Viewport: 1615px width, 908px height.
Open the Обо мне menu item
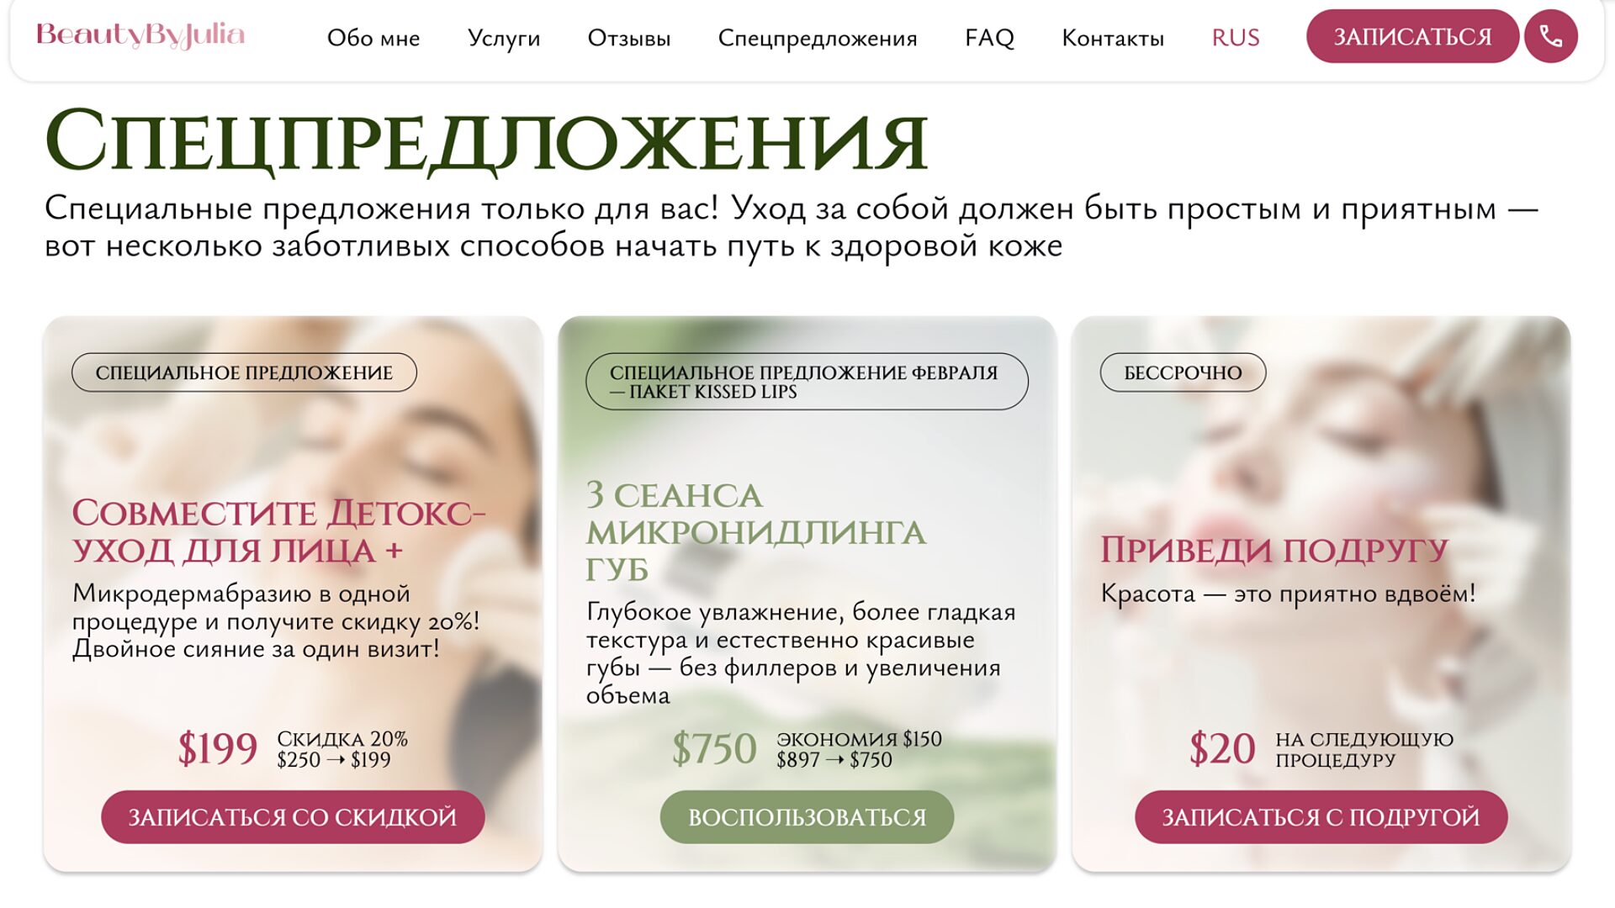click(x=373, y=38)
